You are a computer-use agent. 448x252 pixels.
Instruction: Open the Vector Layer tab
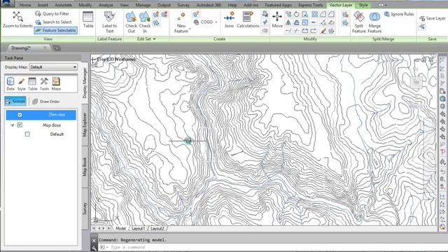coord(341,5)
